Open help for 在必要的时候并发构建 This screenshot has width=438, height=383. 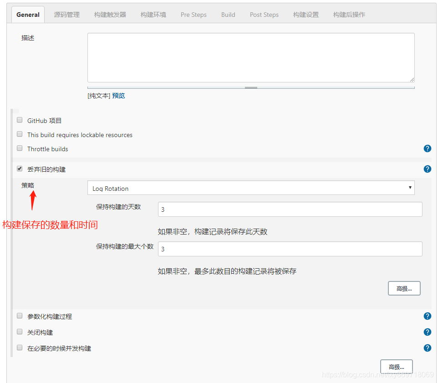tap(427, 348)
